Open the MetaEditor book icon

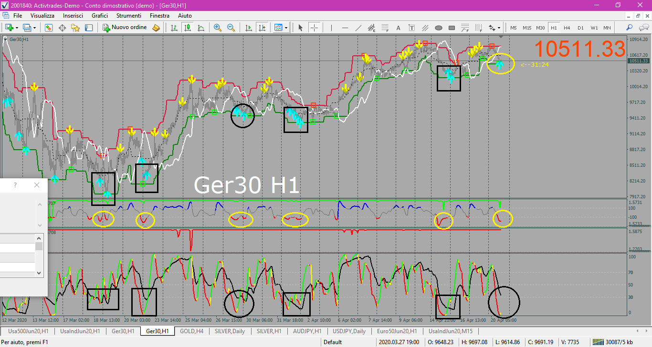tap(156, 28)
